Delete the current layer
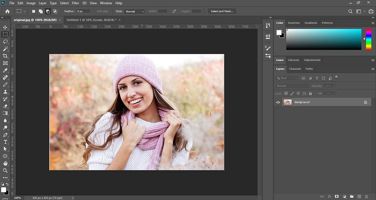The width and height of the screenshot is (376, 200). click(366, 196)
